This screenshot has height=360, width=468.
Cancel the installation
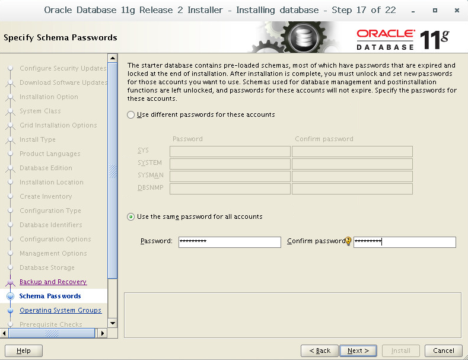[x=443, y=351]
